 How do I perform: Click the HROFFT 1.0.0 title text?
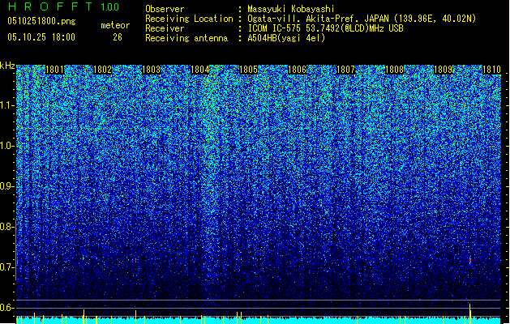click(63, 6)
